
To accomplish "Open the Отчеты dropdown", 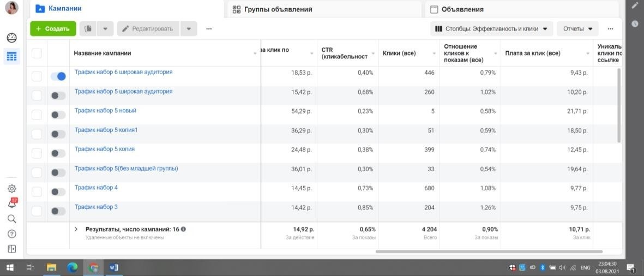I will click(x=577, y=29).
